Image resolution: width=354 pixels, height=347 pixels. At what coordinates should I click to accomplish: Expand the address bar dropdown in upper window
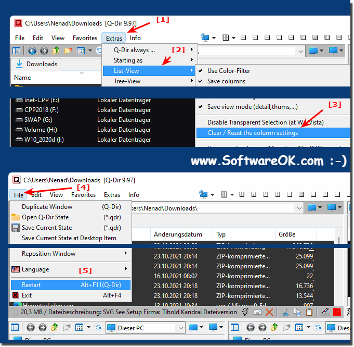(x=300, y=51)
